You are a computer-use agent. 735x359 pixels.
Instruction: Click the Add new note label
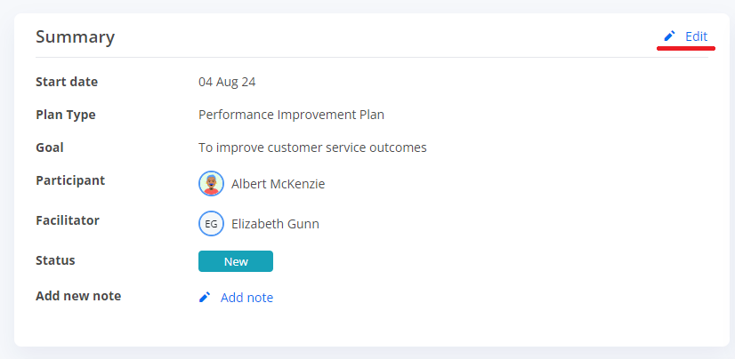[78, 296]
